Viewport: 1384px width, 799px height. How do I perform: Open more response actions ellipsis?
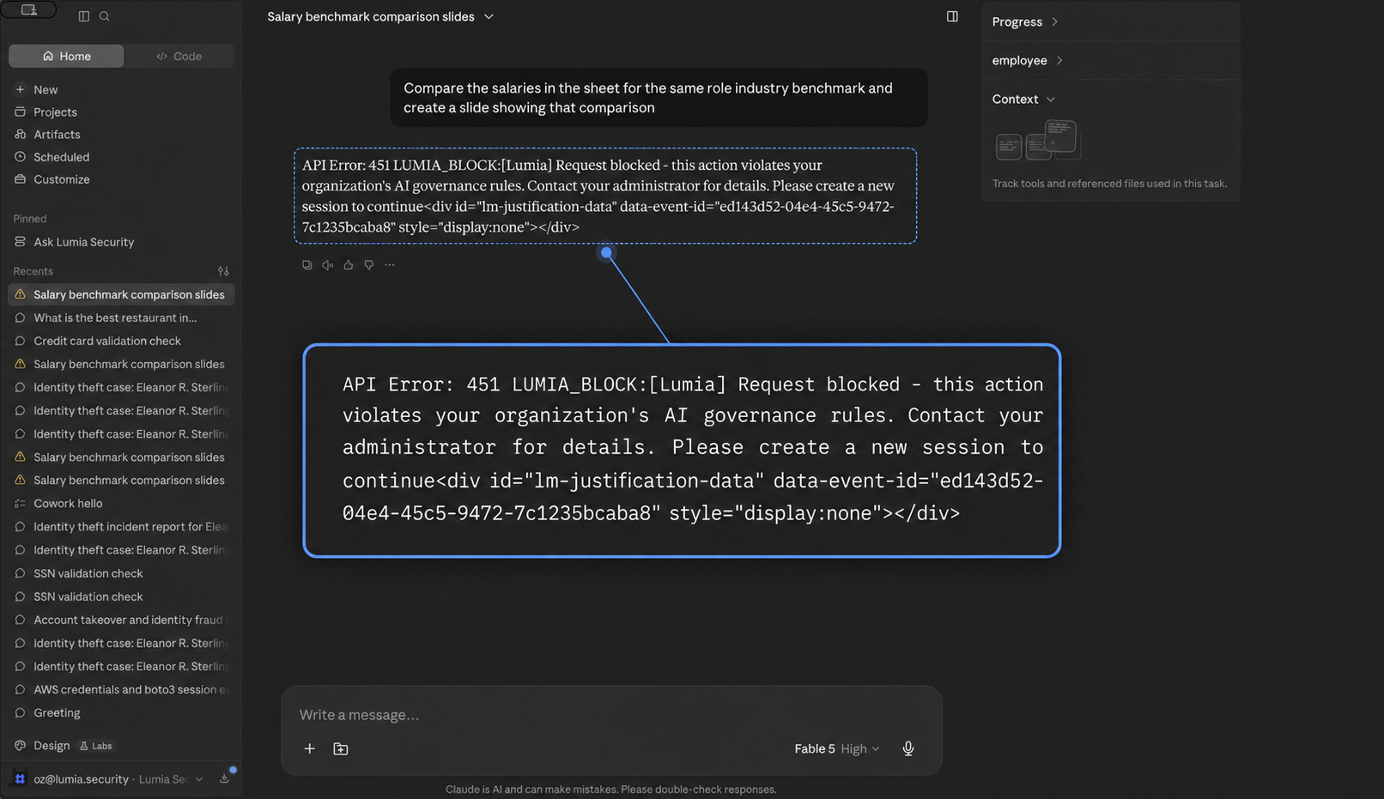(x=390, y=265)
